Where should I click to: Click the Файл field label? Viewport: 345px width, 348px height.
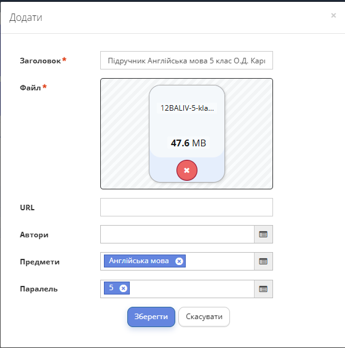pos(30,88)
